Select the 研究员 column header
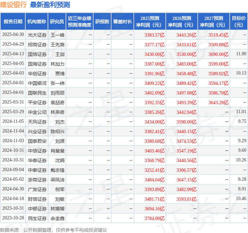248x233 pixels. click(x=57, y=22)
